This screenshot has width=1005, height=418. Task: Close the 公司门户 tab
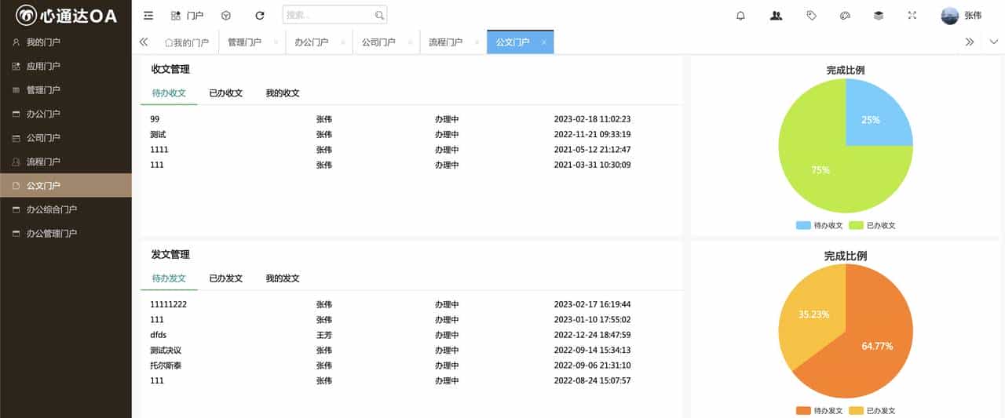pyautogui.click(x=410, y=42)
